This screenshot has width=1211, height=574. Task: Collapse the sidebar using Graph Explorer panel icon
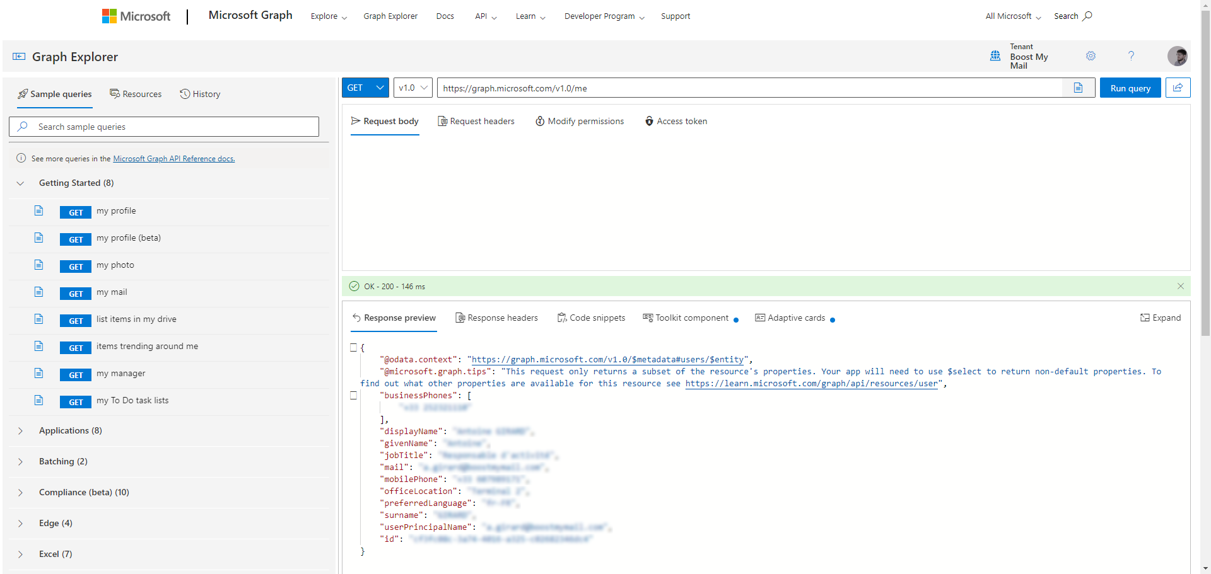coord(19,57)
